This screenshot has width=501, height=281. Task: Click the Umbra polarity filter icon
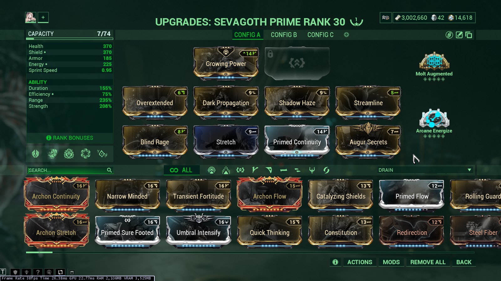tap(312, 170)
